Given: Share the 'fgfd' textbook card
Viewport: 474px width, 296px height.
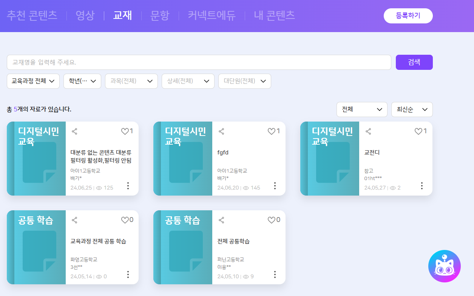Looking at the screenshot, I should coord(221,131).
